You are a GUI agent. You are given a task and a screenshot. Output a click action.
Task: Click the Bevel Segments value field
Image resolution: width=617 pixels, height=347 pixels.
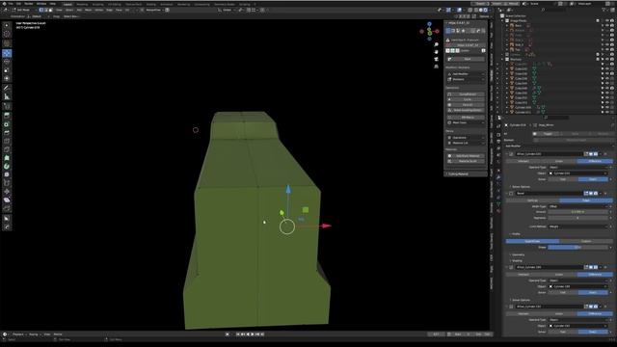coord(578,218)
